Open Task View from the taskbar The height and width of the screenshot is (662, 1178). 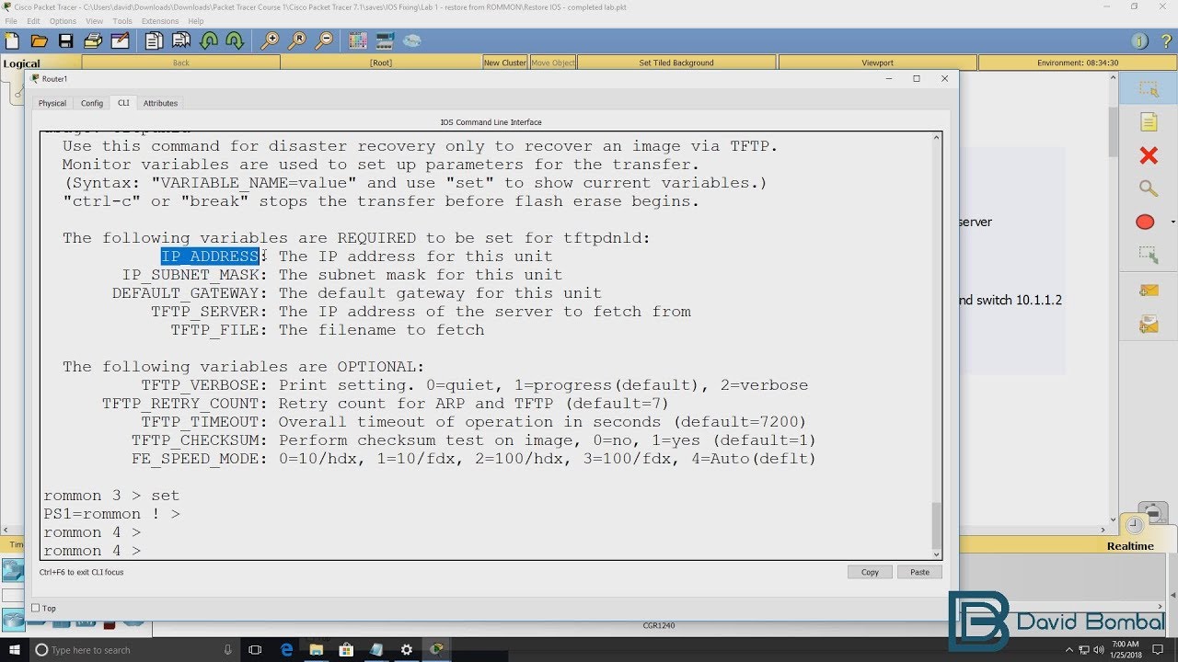(255, 649)
